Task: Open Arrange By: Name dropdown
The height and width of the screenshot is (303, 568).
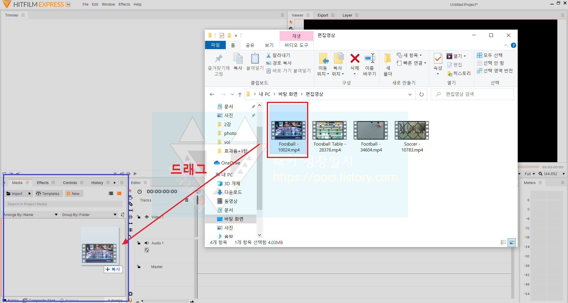Action: (x=31, y=215)
